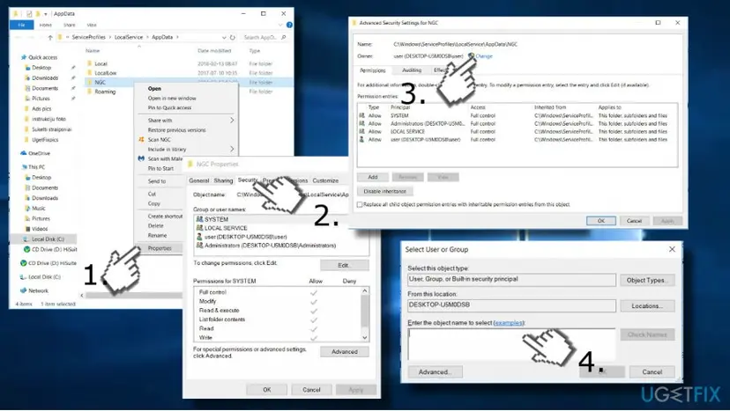The width and height of the screenshot is (730, 411).
Task: Select Pictures under Quick access
Action: pyautogui.click(x=41, y=98)
